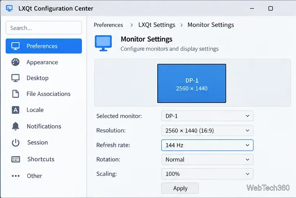Click the Apply button

[180, 188]
